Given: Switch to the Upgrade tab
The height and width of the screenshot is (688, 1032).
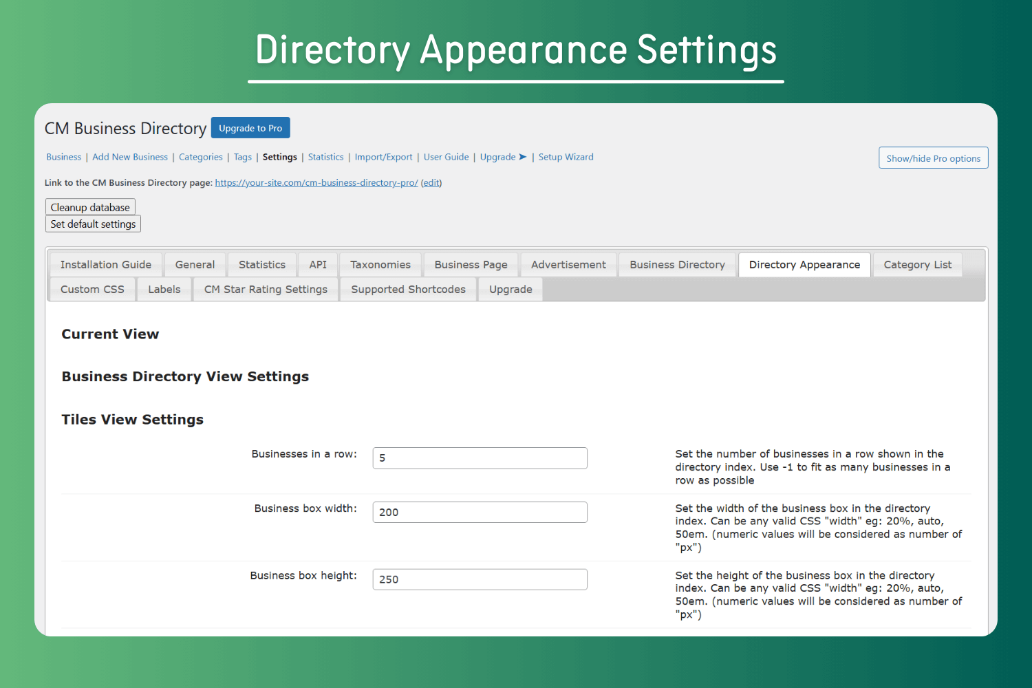Looking at the screenshot, I should pyautogui.click(x=510, y=290).
